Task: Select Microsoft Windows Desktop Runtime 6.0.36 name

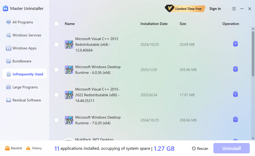Action: point(98,70)
